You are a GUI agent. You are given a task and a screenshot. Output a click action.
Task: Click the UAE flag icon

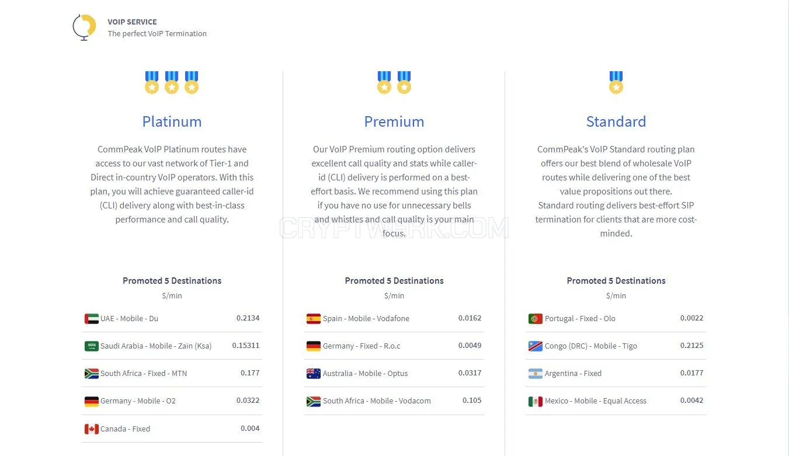(x=92, y=319)
